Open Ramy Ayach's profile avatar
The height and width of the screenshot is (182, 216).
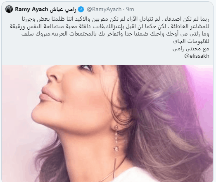pyautogui.click(x=9, y=9)
